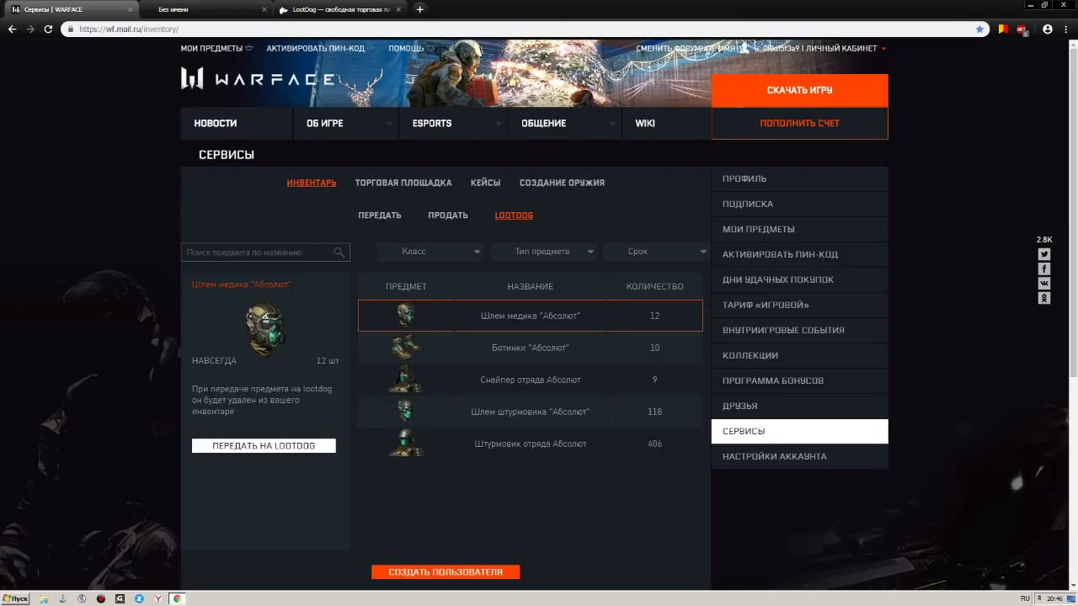The image size is (1078, 606).
Task: Open Друзья in the sidebar
Action: (x=799, y=406)
